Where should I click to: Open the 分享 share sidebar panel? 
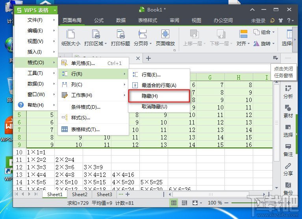click(288, 169)
